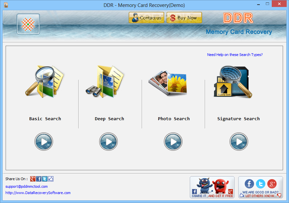Open Need Help on these Search Types link
Image resolution: width=289 pixels, height=203 pixels.
tap(235, 55)
